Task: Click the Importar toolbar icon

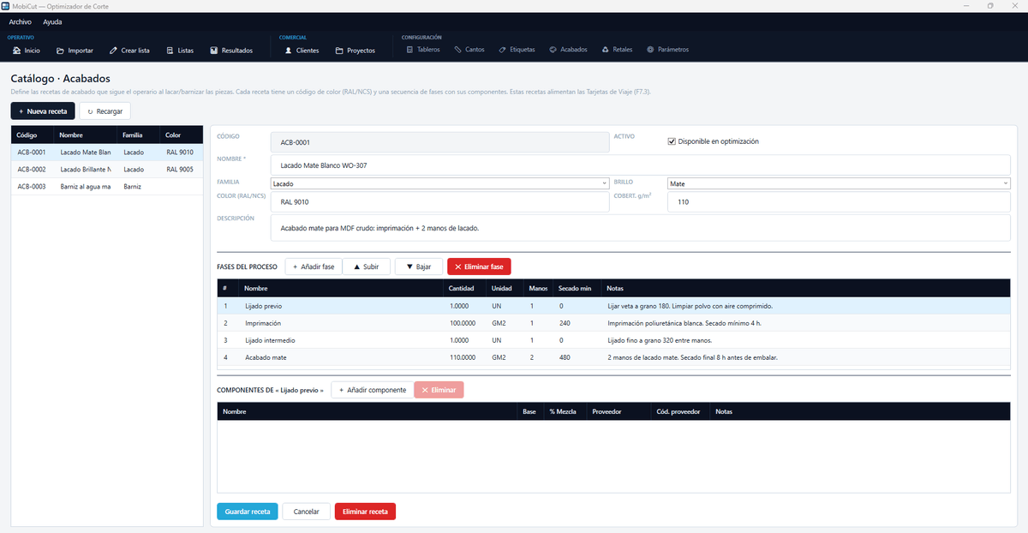Action: [x=60, y=51]
